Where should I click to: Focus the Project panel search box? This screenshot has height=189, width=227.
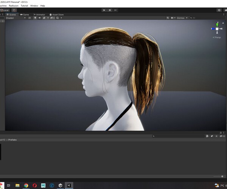pyautogui.click(x=178, y=136)
